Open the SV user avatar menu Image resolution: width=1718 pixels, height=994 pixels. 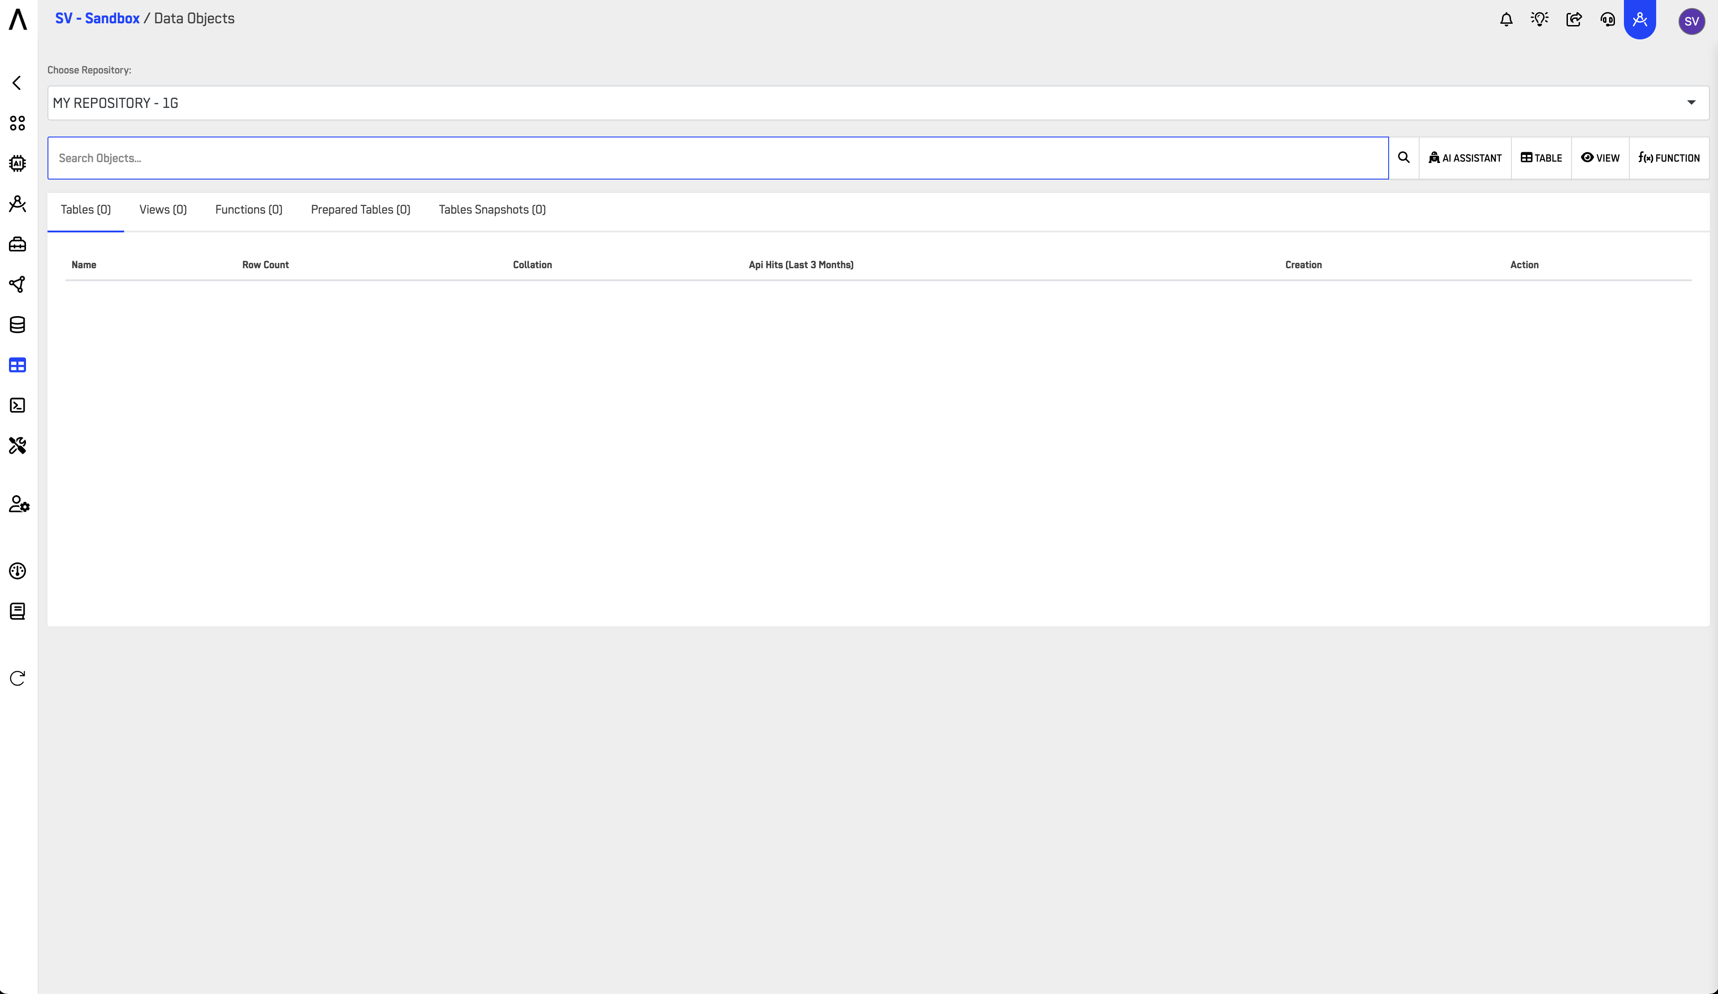(x=1692, y=21)
